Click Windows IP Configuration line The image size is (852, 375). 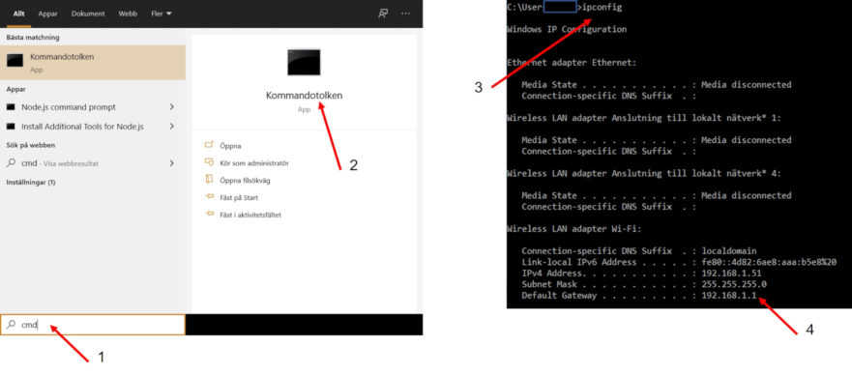[x=567, y=29]
